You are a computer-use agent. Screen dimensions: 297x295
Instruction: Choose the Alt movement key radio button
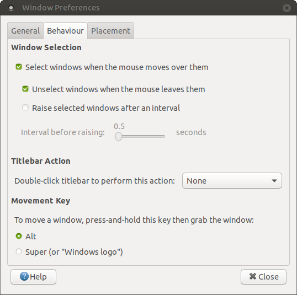19,236
